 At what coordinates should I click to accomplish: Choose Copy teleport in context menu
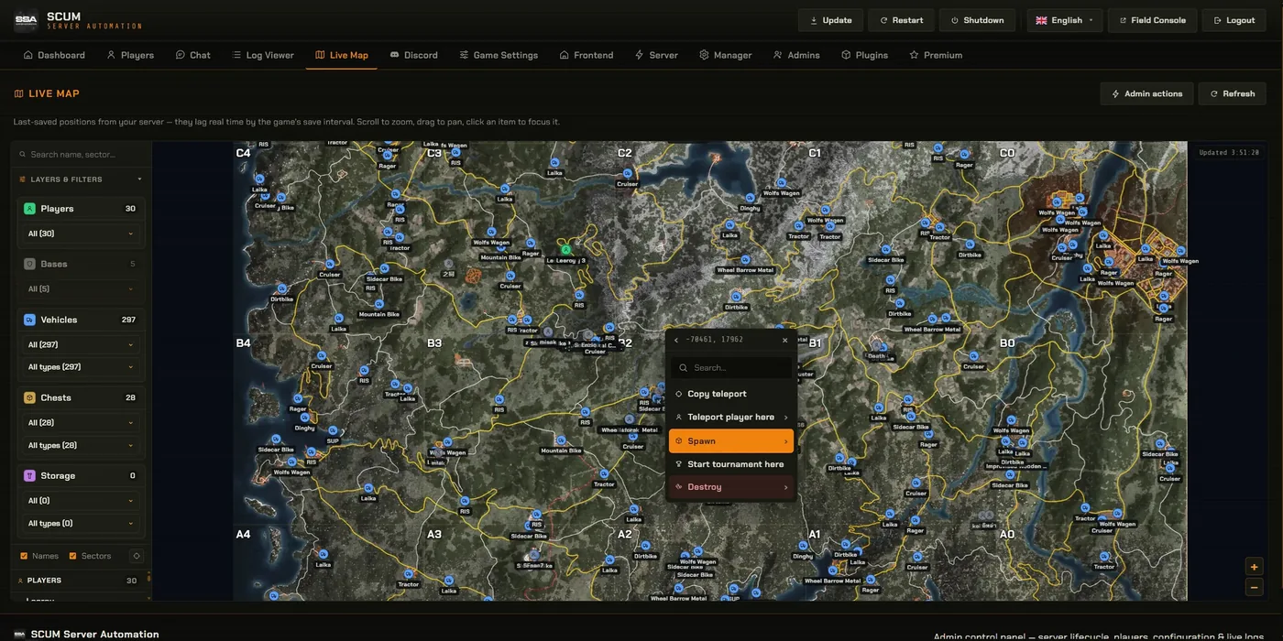tap(731, 394)
